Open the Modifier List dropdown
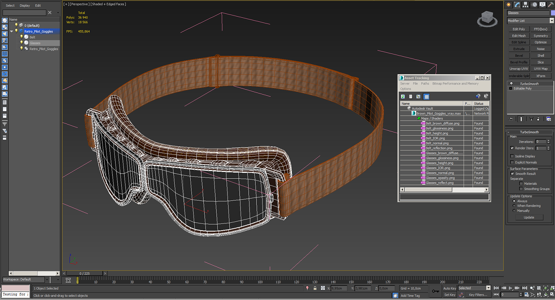Image resolution: width=555 pixels, height=300 pixels. (552, 21)
